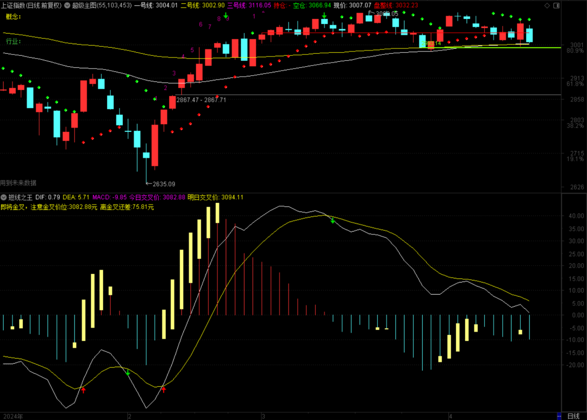The width and height of the screenshot is (587, 420).
Task: Click the 2635.09 low price annotation
Action: point(164,184)
